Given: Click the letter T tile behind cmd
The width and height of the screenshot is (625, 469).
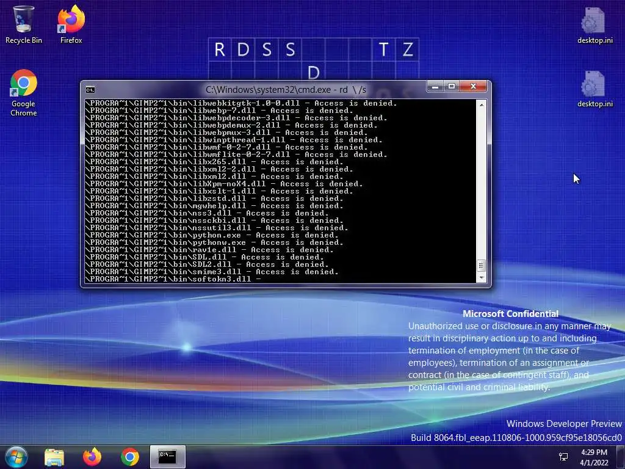Looking at the screenshot, I should click(x=383, y=49).
